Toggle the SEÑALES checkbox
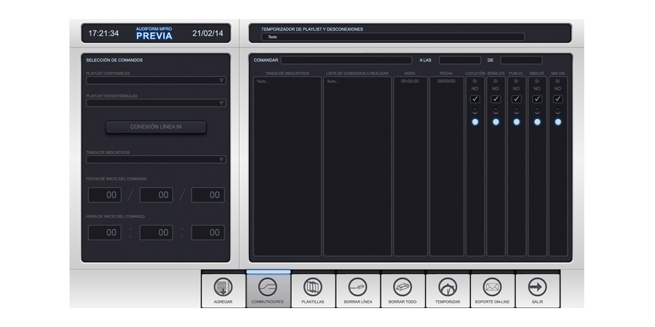This screenshot has width=655, height=327. (495, 99)
